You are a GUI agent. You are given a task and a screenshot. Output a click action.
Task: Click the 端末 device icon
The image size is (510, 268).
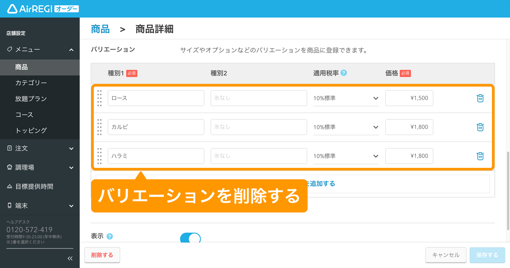[10, 206]
